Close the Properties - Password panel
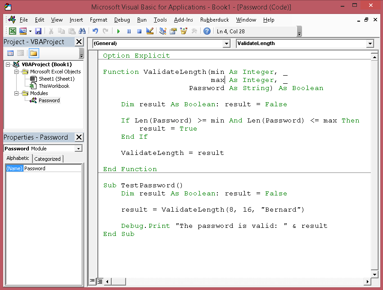The width and height of the screenshot is (383, 290). click(x=79, y=137)
